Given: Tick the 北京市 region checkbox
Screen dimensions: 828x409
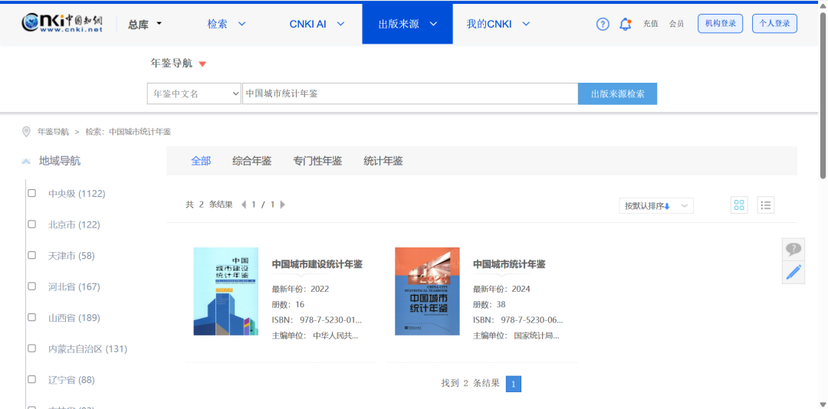Looking at the screenshot, I should pos(32,224).
